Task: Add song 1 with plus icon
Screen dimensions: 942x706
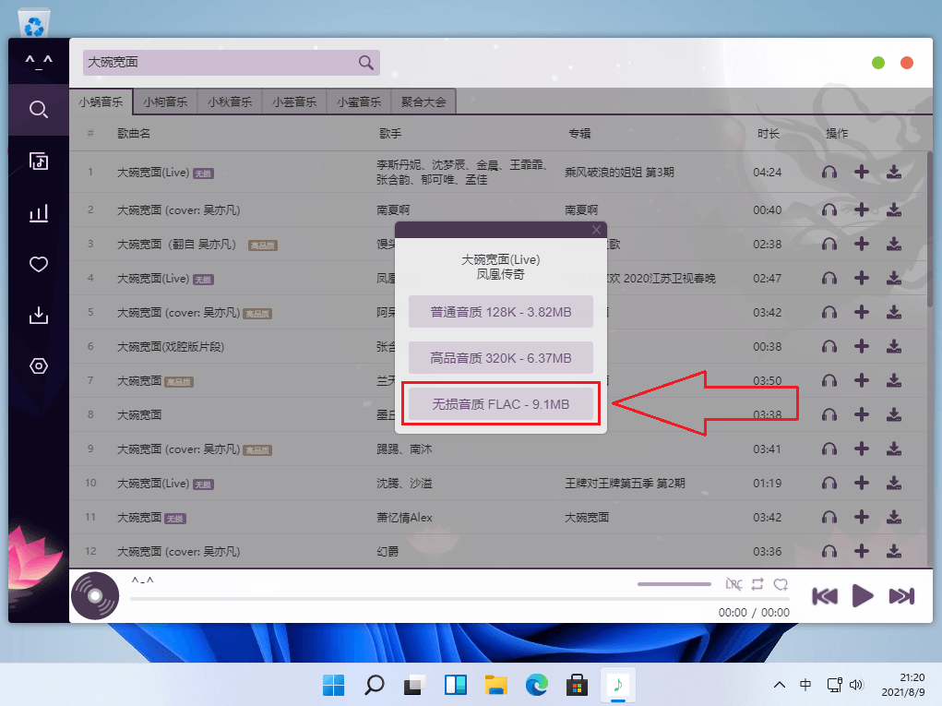Action: tap(862, 173)
